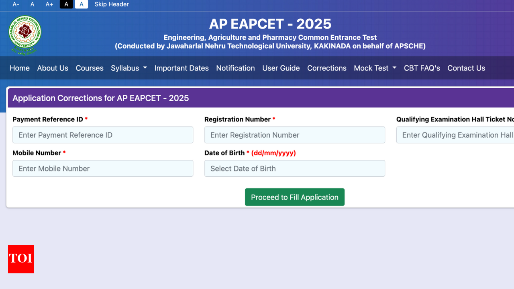Click the red TOI logo
Image resolution: width=514 pixels, height=289 pixels.
[21, 259]
